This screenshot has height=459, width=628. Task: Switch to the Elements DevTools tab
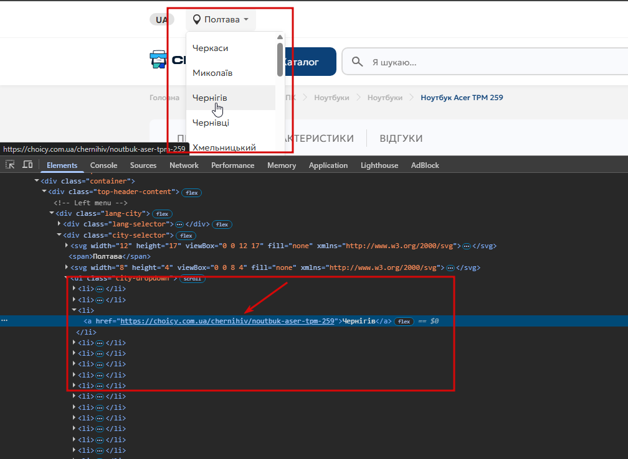click(62, 165)
